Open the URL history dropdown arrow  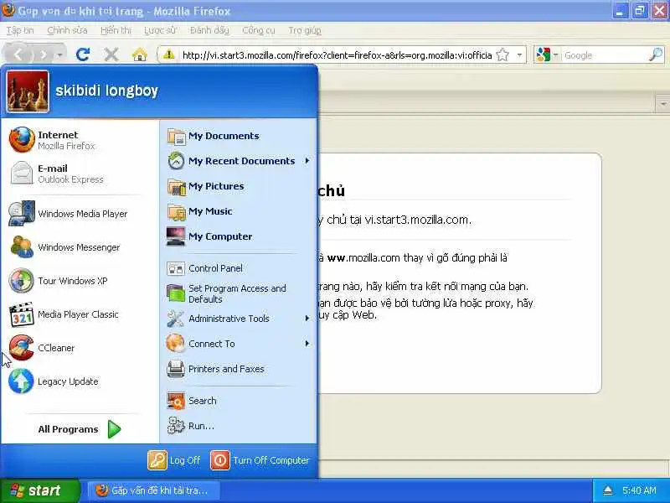coord(519,54)
